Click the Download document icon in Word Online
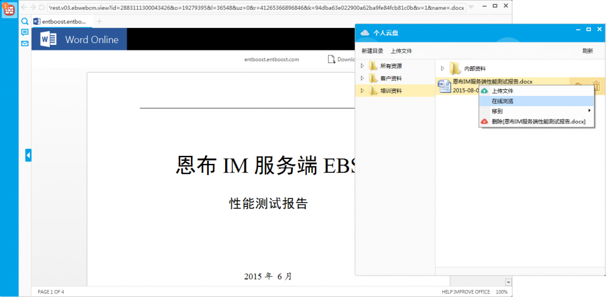Viewport: 606px width, 298px height. click(331, 59)
